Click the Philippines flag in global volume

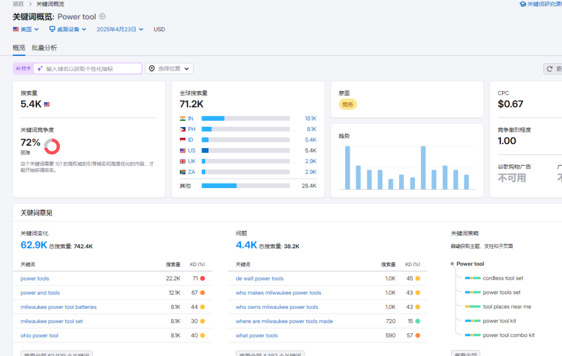coord(183,129)
